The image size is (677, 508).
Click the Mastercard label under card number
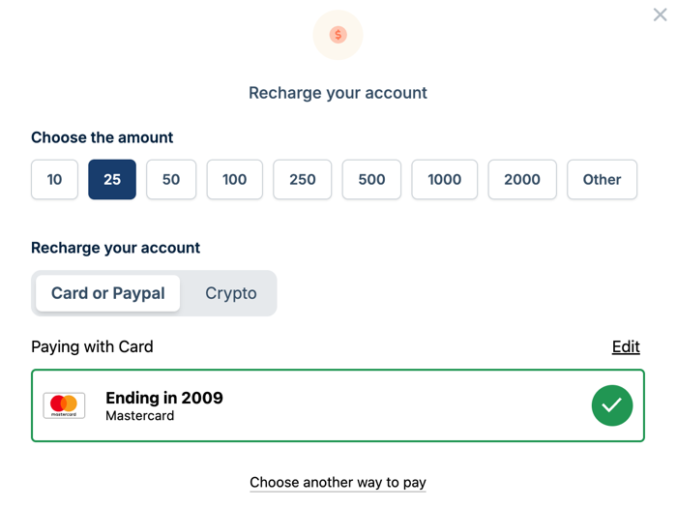[140, 416]
